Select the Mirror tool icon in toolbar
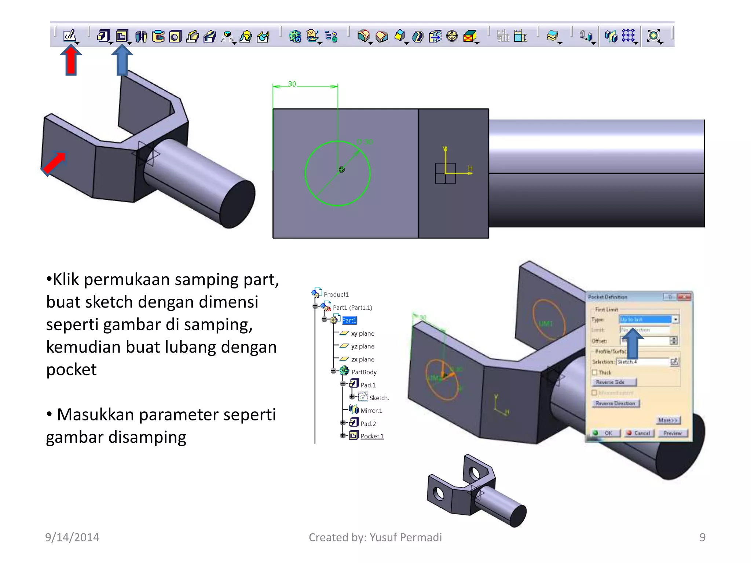Image resolution: width=751 pixels, height=563 pixels. pyautogui.click(x=611, y=36)
